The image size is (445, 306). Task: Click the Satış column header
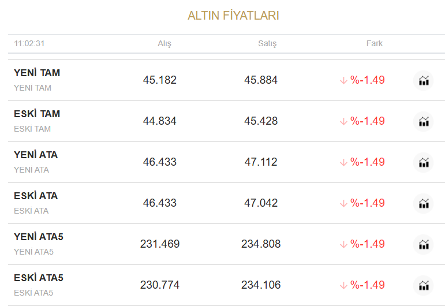pos(267,43)
